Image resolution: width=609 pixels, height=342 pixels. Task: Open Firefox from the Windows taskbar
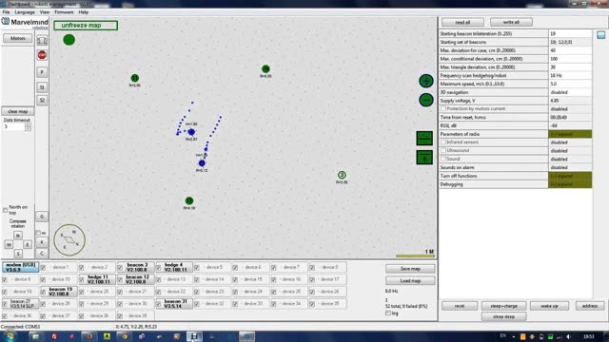tap(88, 336)
